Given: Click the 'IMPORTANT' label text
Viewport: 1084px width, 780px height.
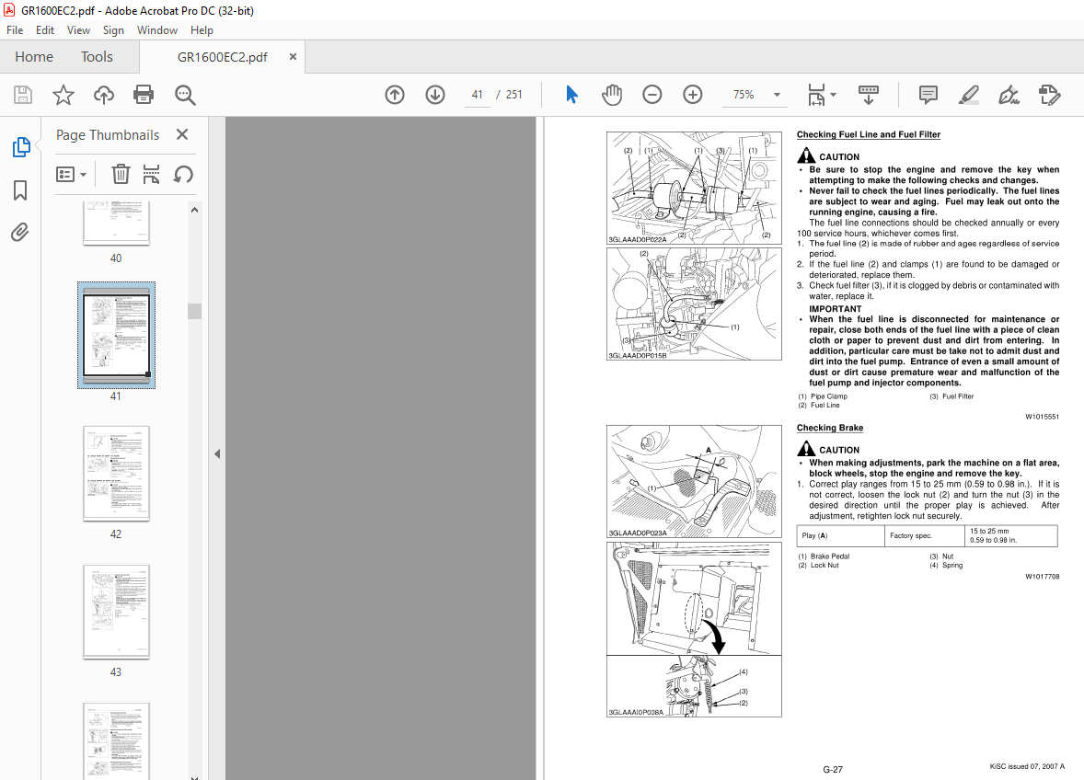Looking at the screenshot, I should (x=836, y=309).
